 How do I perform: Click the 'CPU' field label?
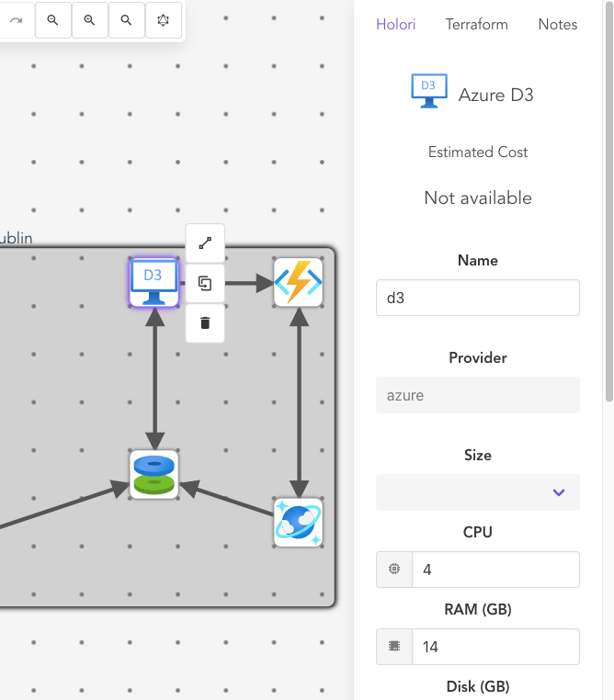pos(478,532)
